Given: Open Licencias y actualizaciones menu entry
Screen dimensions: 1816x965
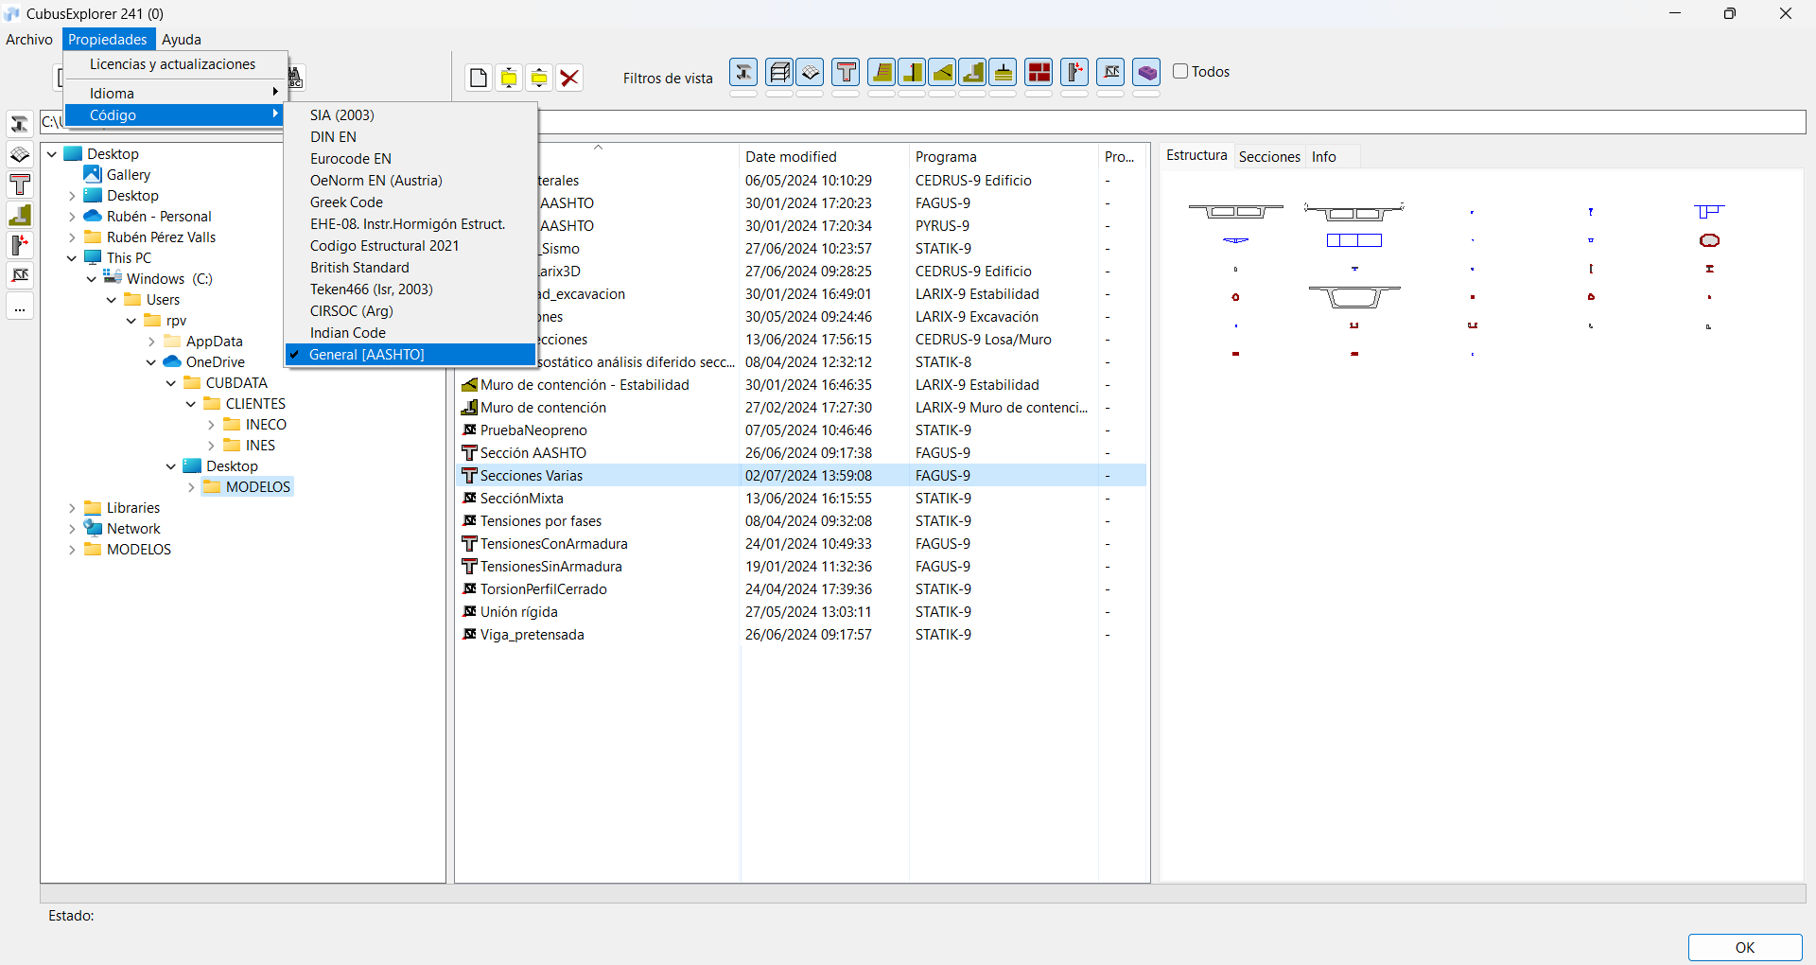Looking at the screenshot, I should [x=173, y=64].
